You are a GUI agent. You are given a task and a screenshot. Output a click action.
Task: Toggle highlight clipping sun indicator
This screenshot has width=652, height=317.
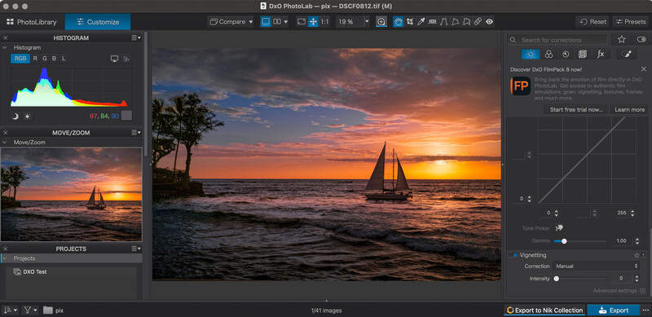27,116
